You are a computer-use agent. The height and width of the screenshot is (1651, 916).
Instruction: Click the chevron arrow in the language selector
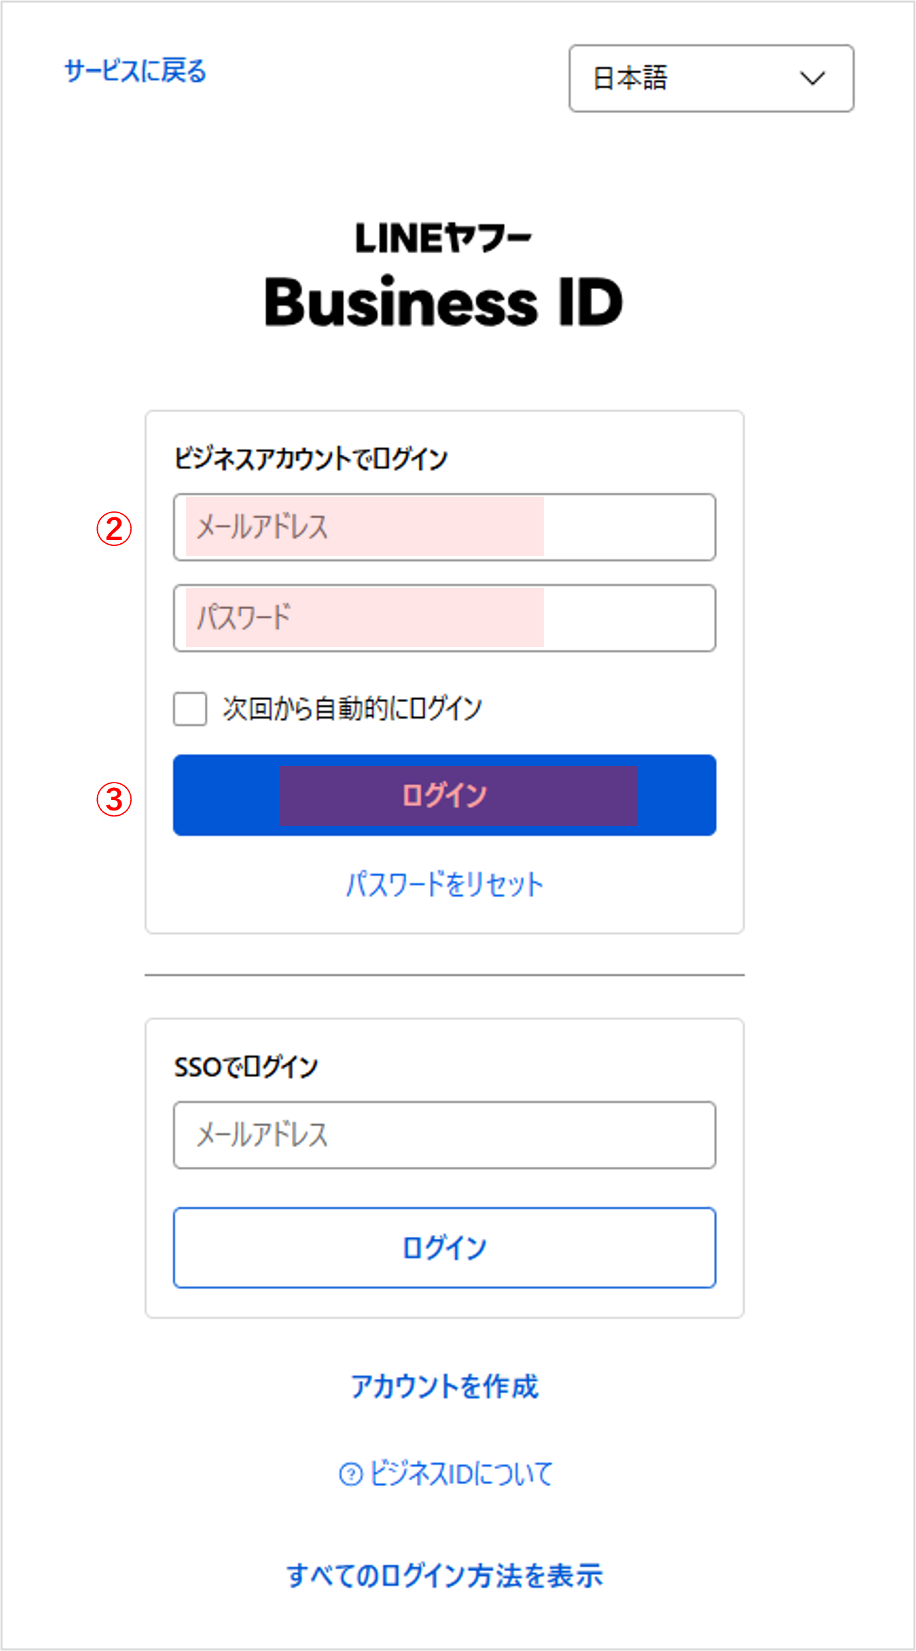(x=812, y=78)
